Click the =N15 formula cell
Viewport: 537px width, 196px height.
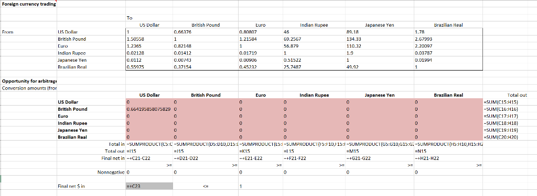click(x=448, y=151)
